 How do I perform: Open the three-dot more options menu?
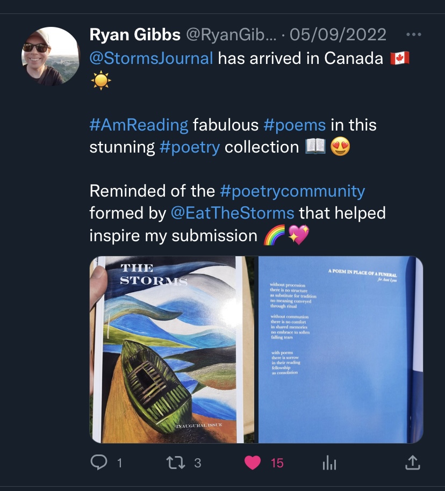point(413,35)
